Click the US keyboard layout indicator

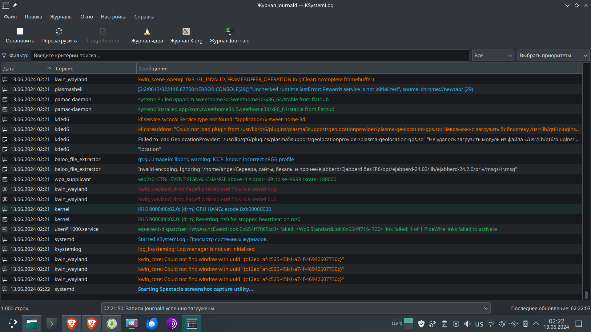(479, 323)
